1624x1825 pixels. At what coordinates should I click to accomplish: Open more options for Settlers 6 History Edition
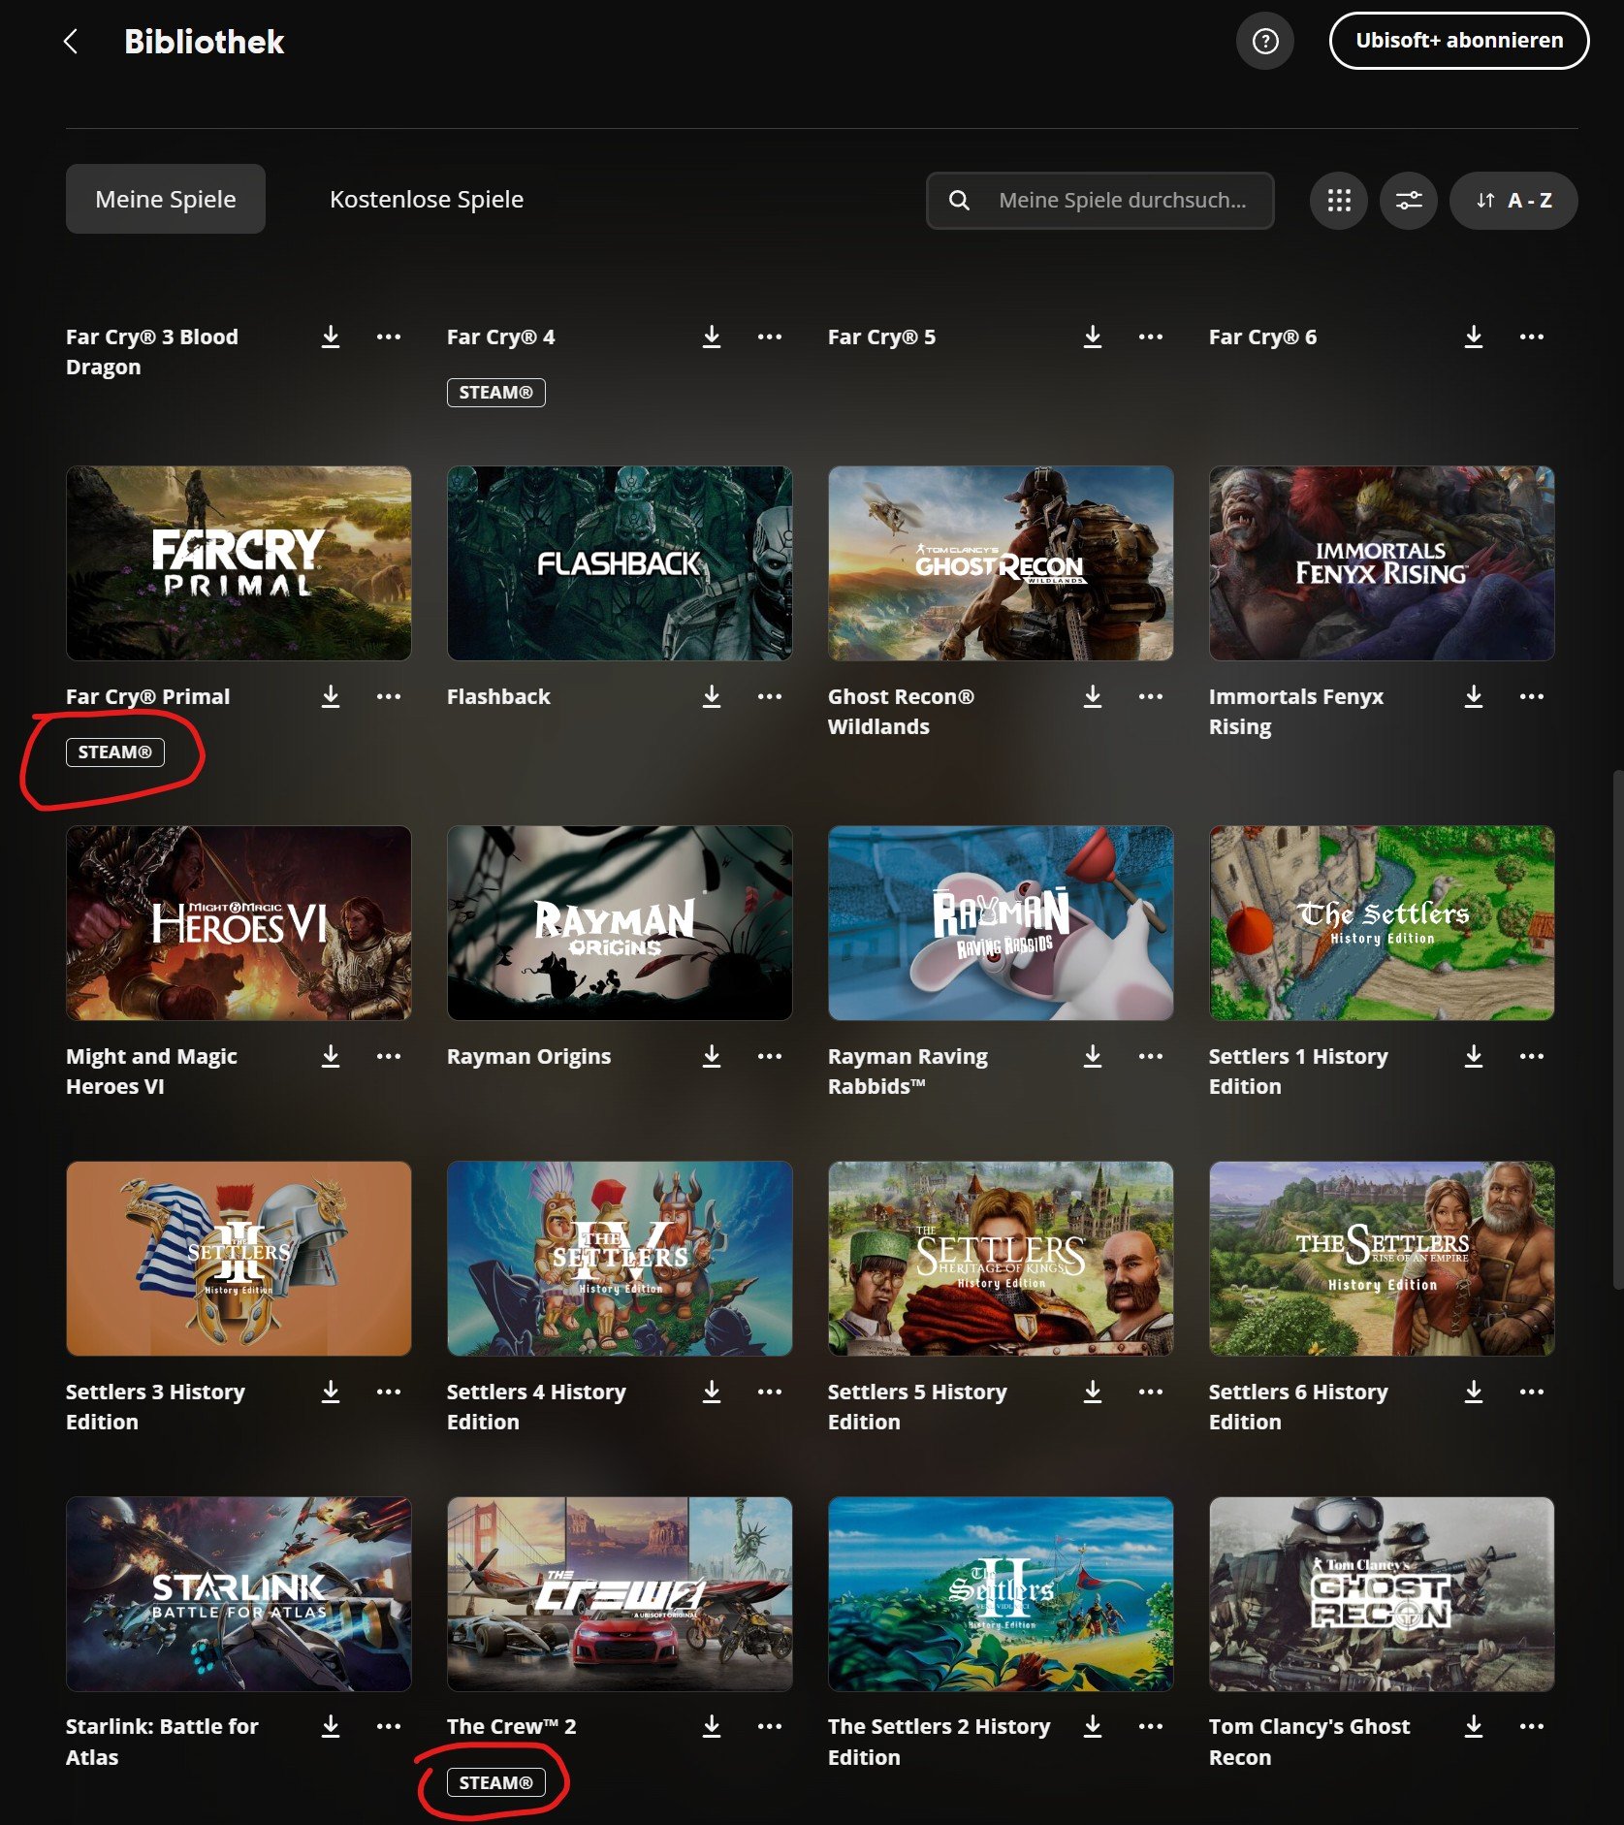pyautogui.click(x=1532, y=1392)
